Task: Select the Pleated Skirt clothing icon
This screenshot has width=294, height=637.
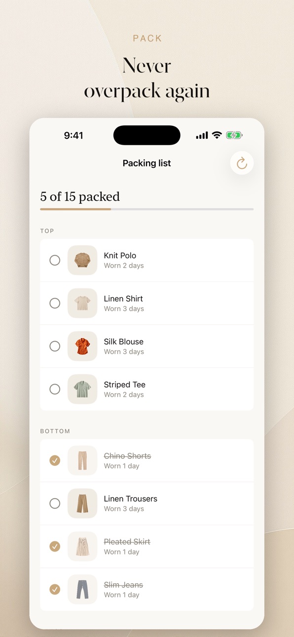Action: pos(82,546)
